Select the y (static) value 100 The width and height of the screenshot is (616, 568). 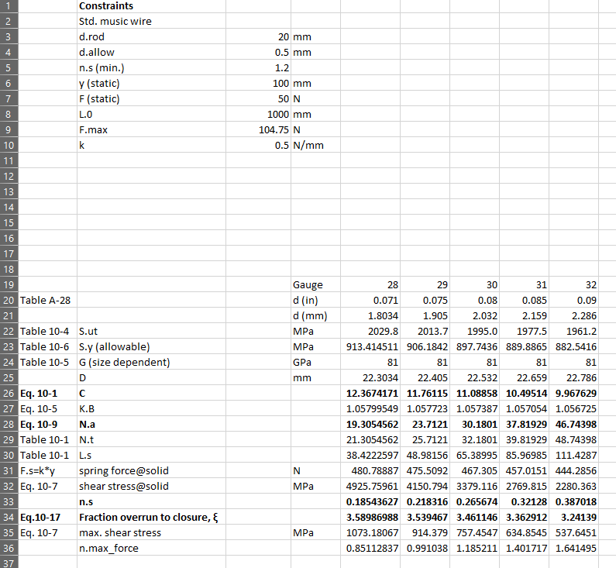point(258,83)
